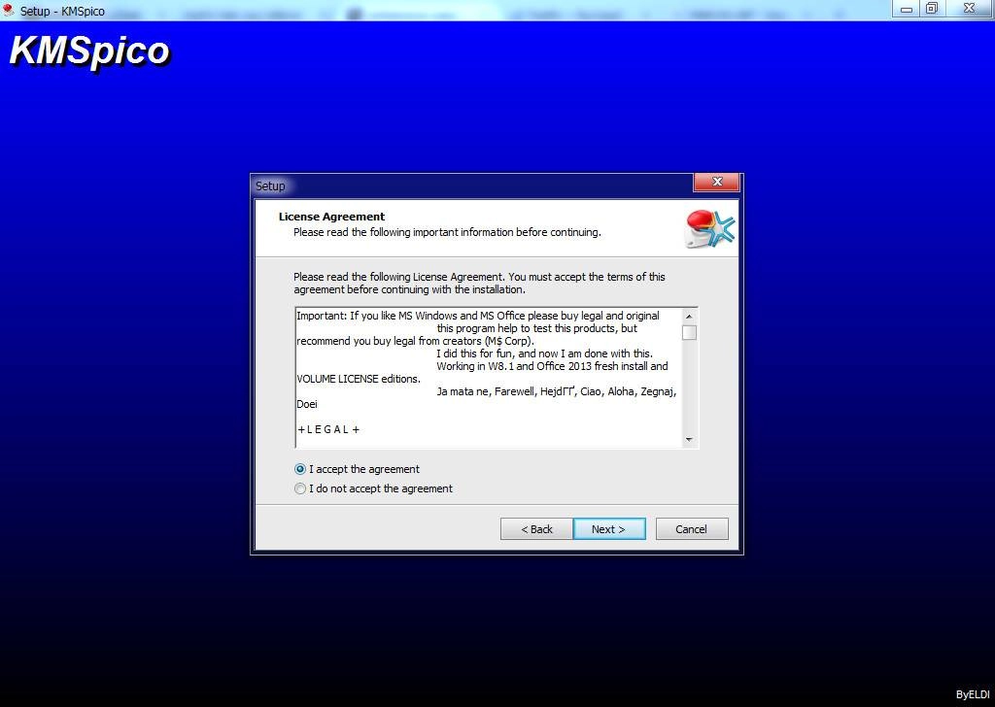
Task: Click the "I did this for fun" line
Action: (544, 353)
